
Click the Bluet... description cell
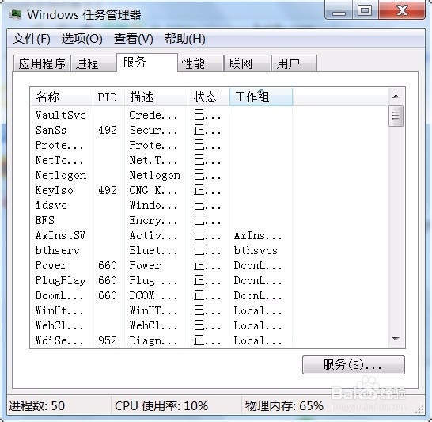tap(153, 250)
